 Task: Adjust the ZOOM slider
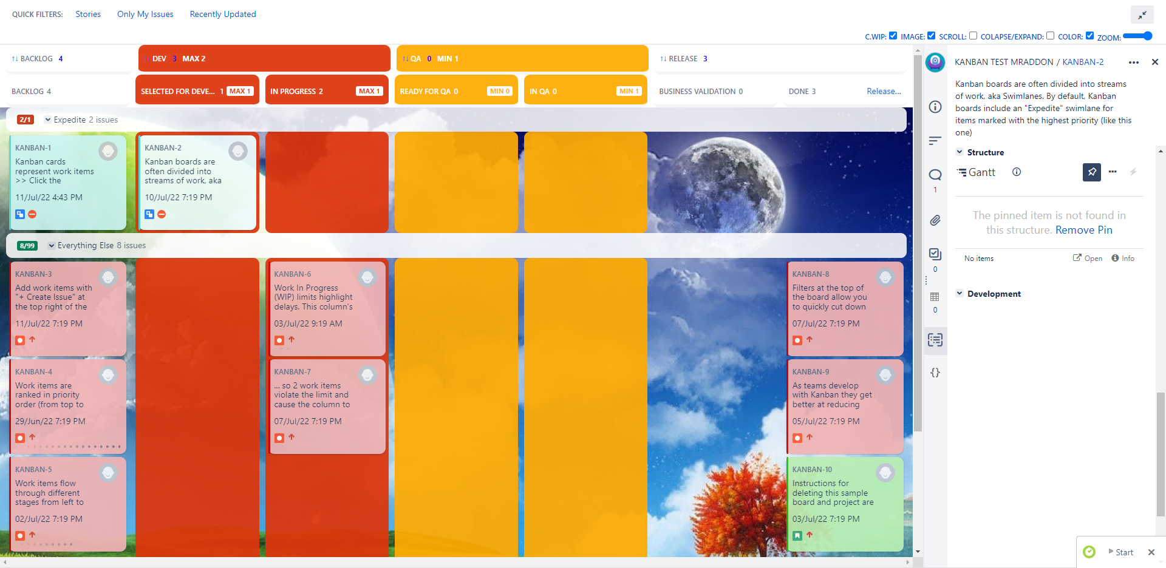pos(1137,36)
